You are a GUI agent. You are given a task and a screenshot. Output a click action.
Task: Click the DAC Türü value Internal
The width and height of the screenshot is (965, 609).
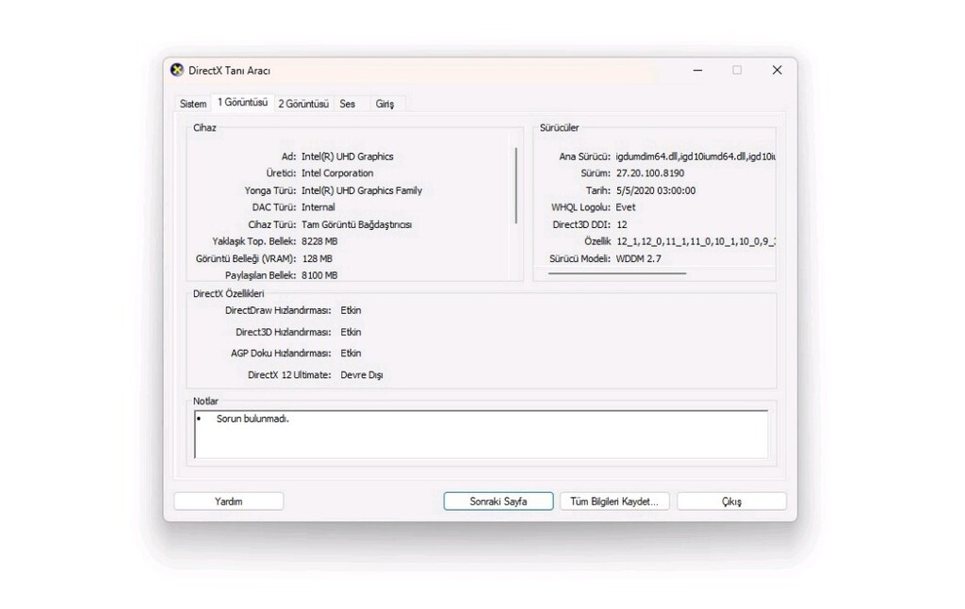319,206
